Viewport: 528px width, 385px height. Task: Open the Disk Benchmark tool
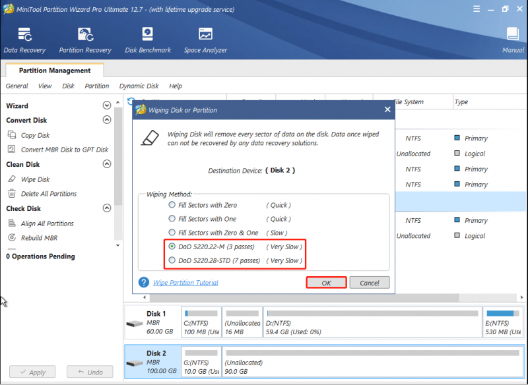(148, 40)
